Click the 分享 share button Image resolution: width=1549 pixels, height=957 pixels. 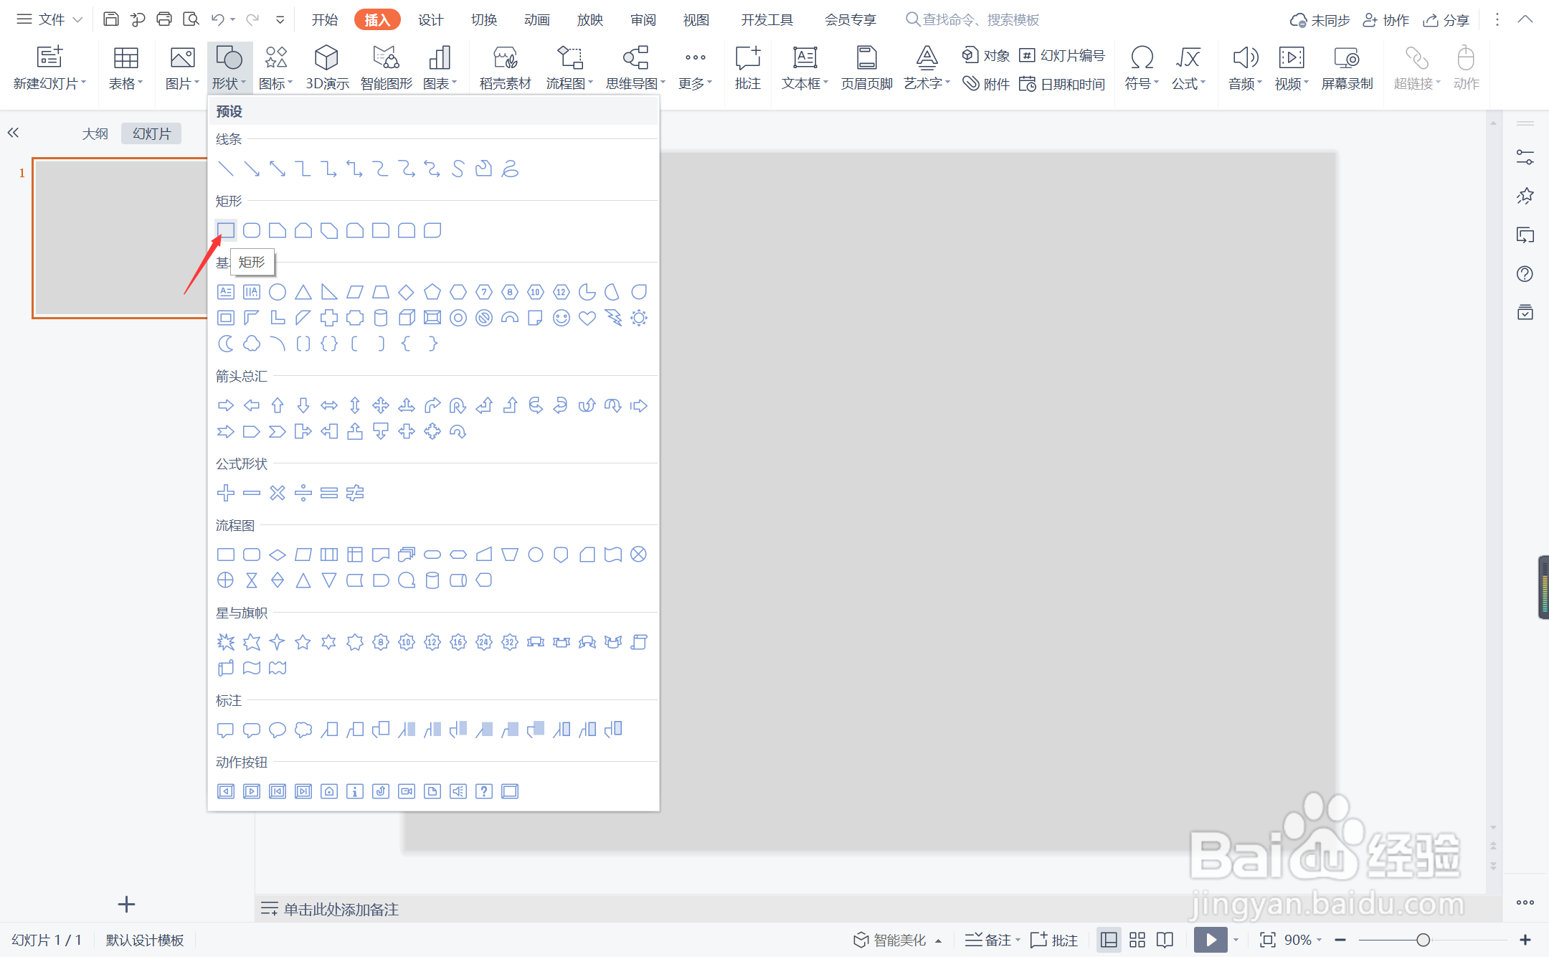click(x=1446, y=20)
